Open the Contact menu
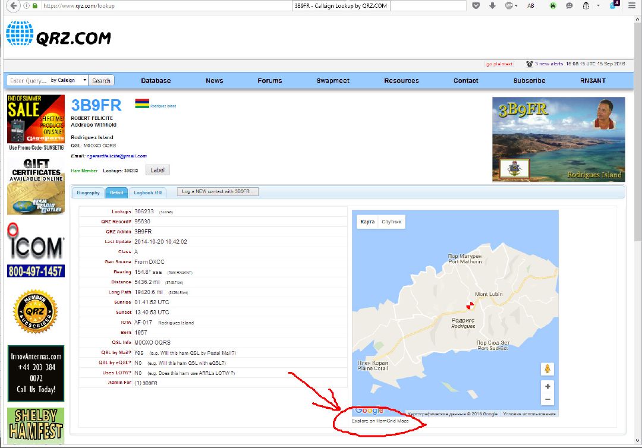Viewport: 642px width, 448px height. point(466,81)
